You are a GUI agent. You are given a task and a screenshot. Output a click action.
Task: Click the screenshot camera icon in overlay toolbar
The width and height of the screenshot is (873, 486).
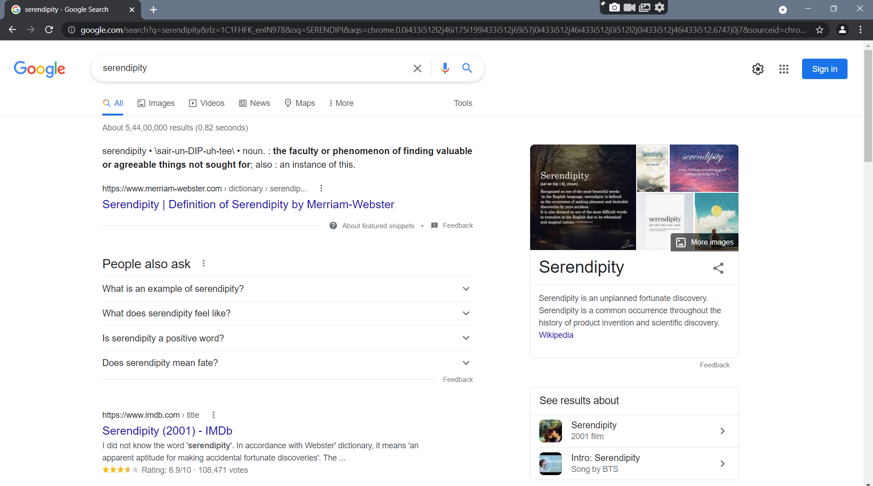click(614, 7)
